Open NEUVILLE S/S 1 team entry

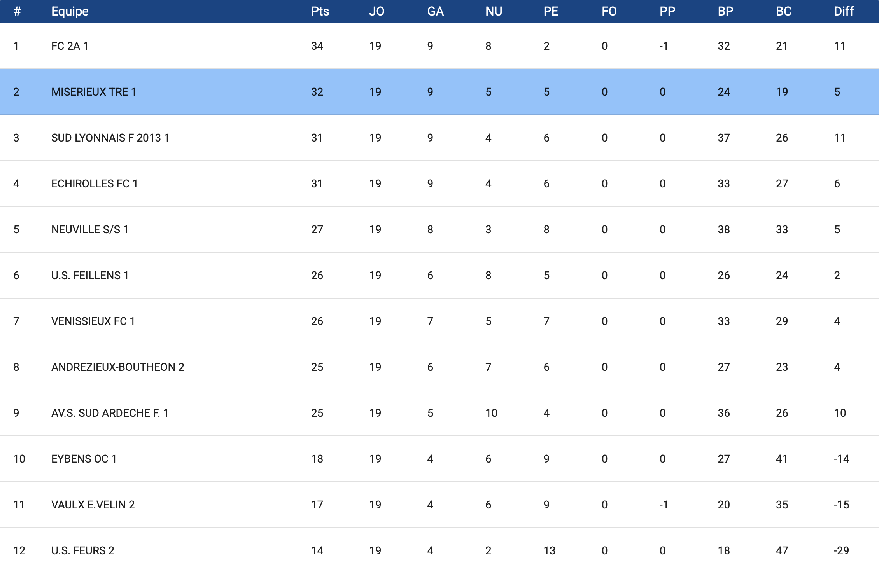click(90, 229)
